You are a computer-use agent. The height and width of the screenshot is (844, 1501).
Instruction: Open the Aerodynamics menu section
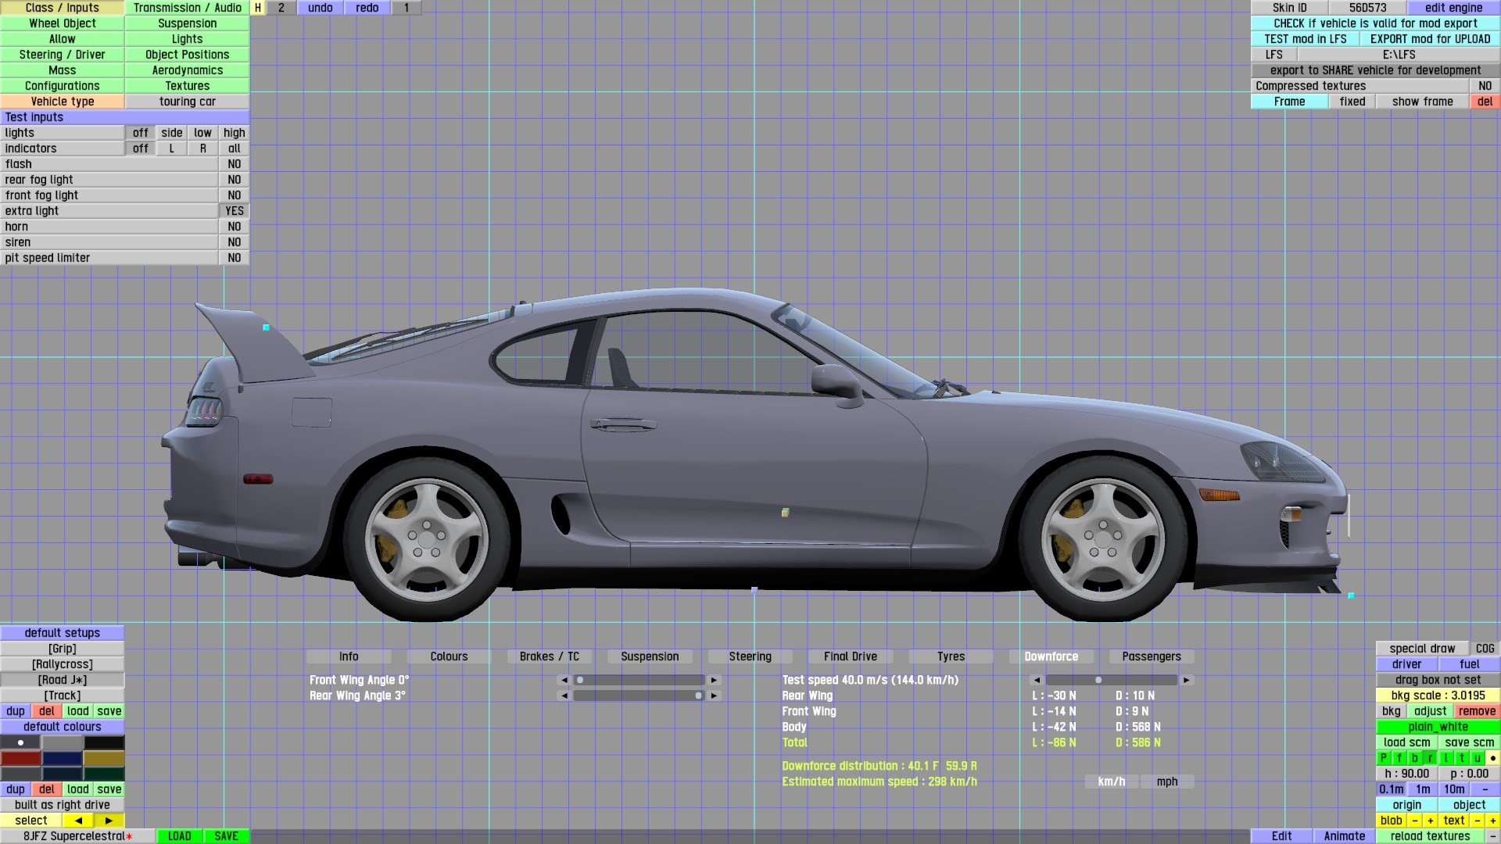(187, 70)
